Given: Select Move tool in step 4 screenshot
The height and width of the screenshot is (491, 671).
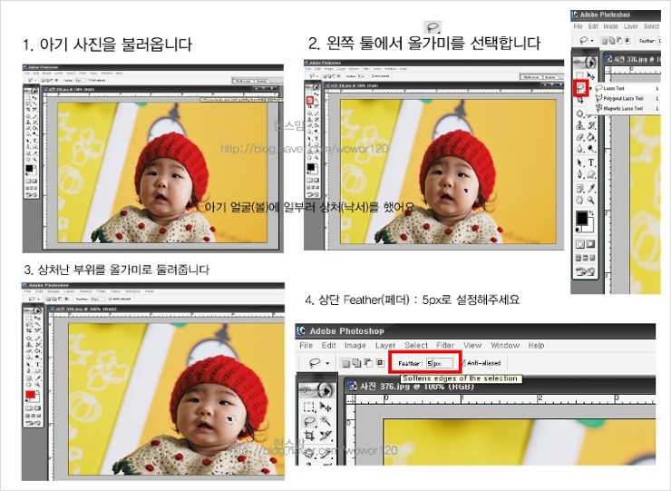Looking at the screenshot, I should click(326, 407).
